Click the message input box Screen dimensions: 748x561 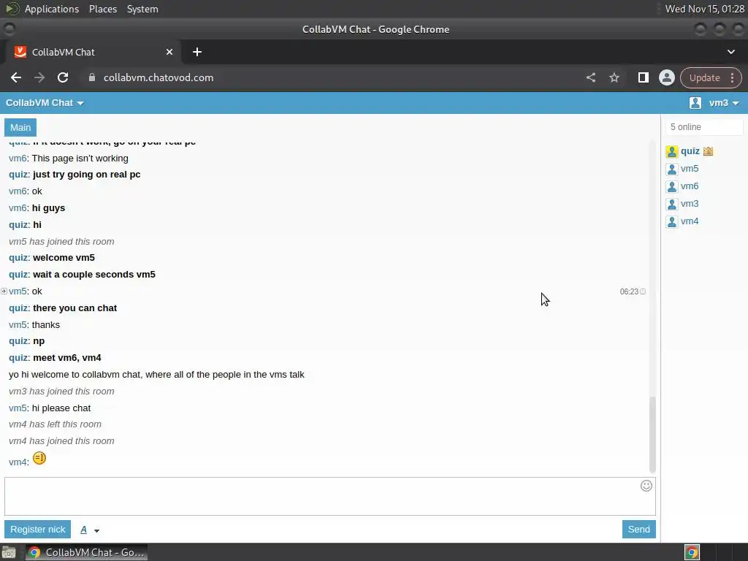[x=330, y=496]
